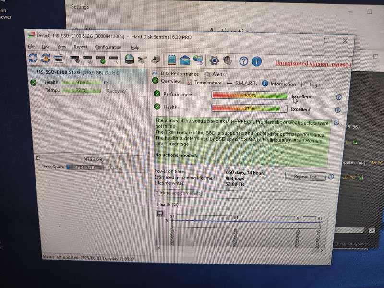Click the Health 91 % bar in Overview
384x288 pixels.
249,108
